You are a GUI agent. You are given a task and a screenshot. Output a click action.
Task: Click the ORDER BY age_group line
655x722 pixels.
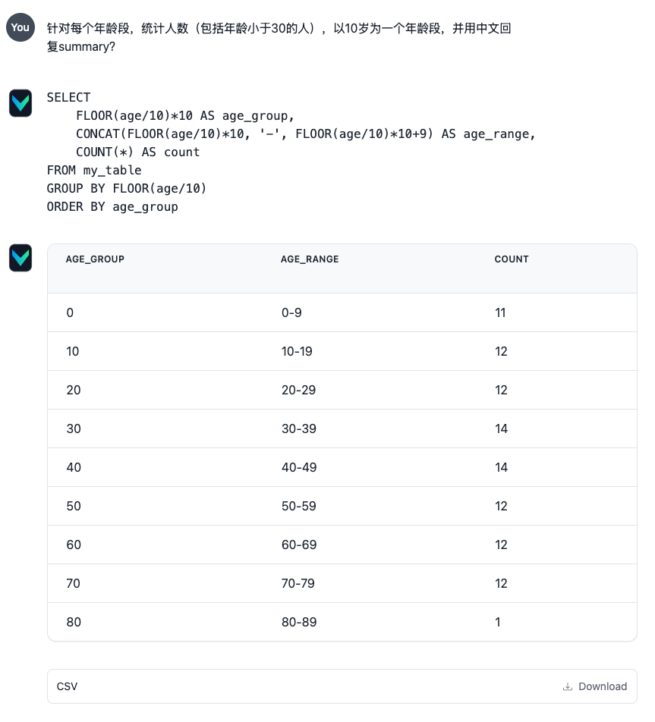coord(114,206)
